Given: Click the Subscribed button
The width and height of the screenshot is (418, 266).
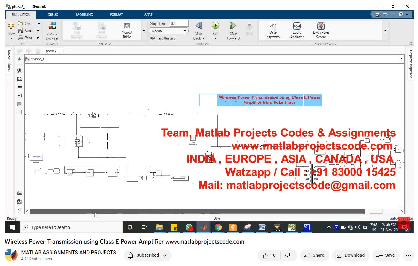Looking at the screenshot, I should click(147, 255).
